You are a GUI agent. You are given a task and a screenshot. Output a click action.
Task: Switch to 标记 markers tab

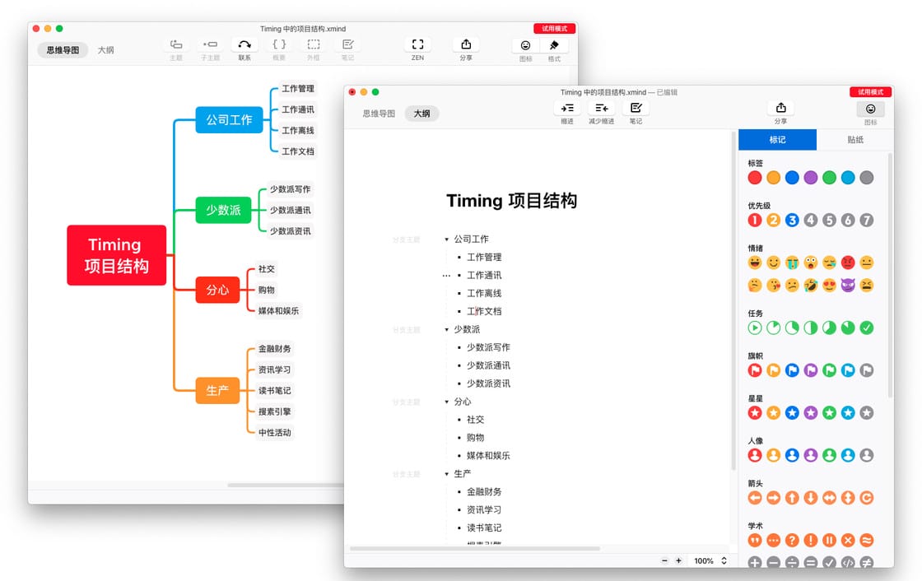[x=777, y=140]
